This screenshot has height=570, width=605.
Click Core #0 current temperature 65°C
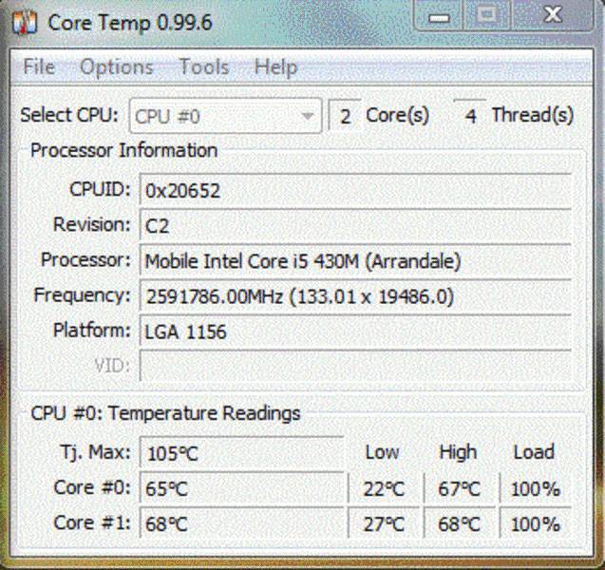pyautogui.click(x=241, y=489)
